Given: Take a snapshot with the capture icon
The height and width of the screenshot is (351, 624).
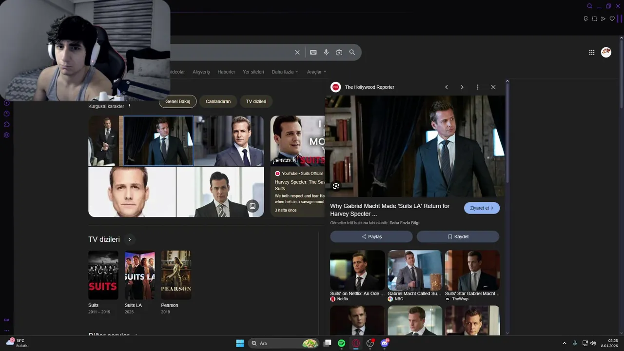Looking at the screenshot, I should tap(594, 19).
